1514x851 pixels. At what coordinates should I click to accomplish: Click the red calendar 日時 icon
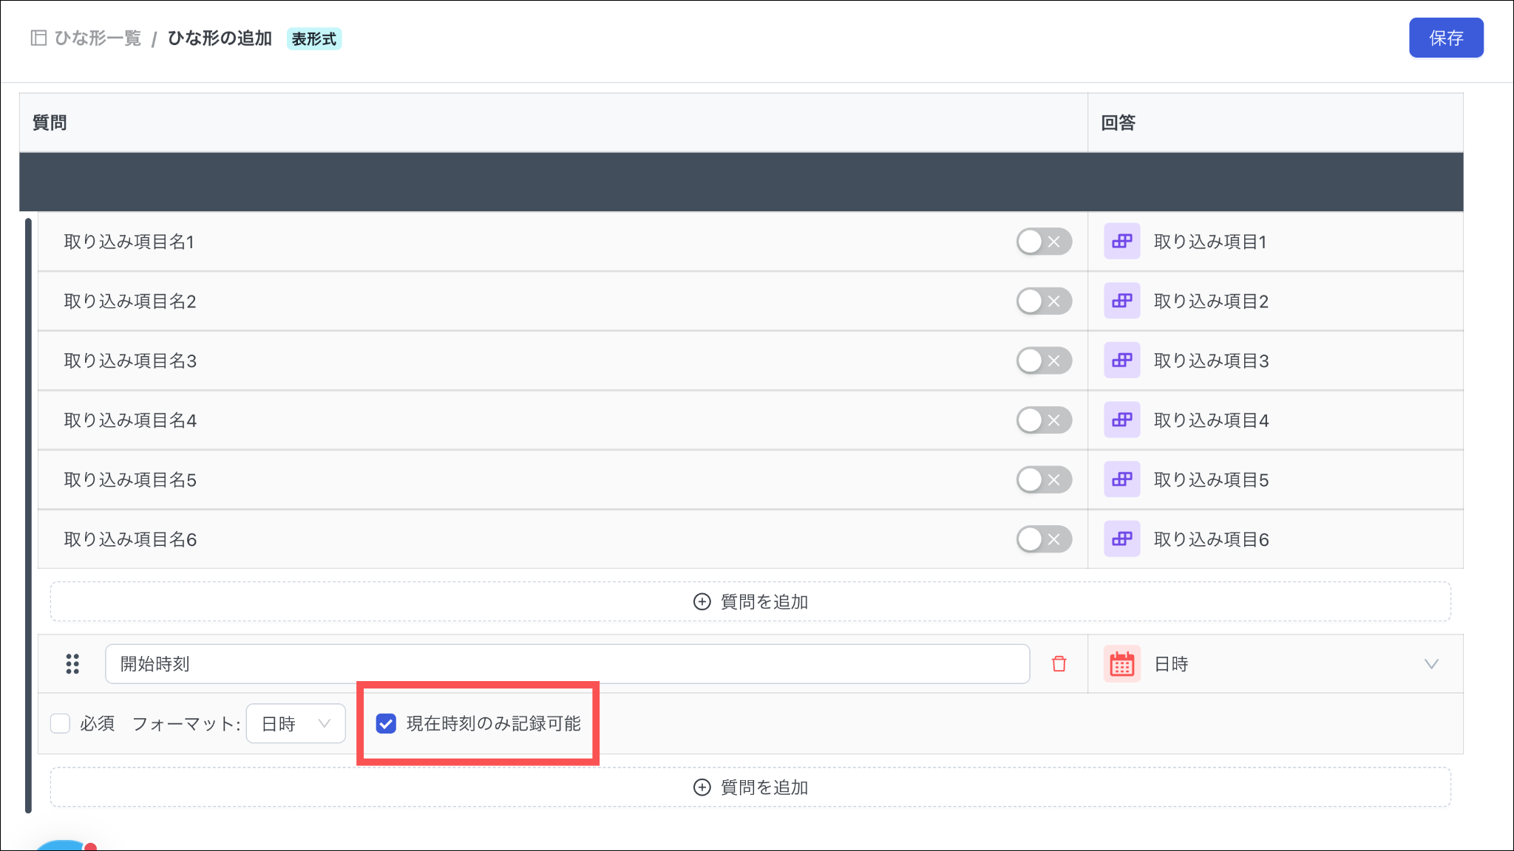(1121, 663)
